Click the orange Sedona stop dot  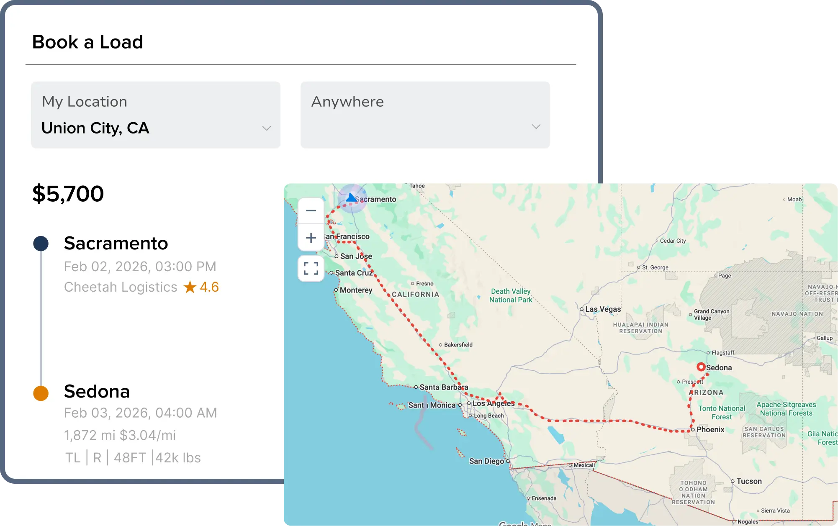pos(41,393)
